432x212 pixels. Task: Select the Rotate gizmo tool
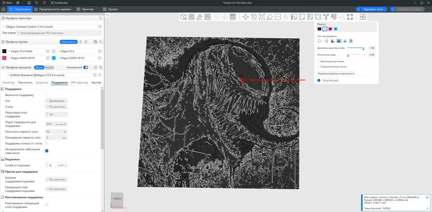(x=254, y=17)
